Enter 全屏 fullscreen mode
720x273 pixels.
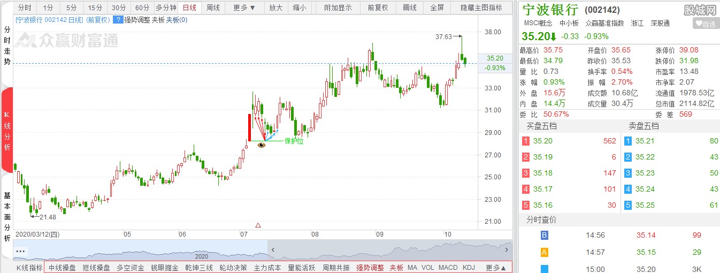437,8
